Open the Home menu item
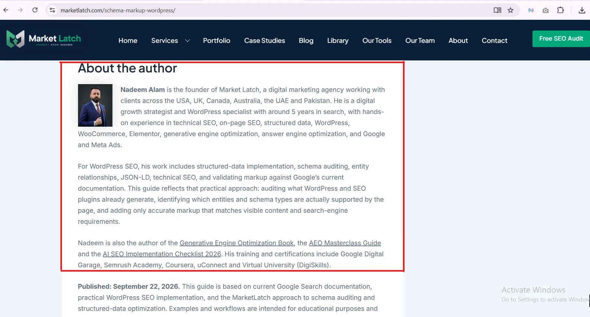 128,41
